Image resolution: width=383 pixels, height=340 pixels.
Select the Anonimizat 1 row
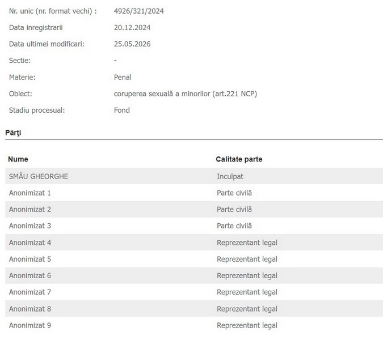click(194, 193)
